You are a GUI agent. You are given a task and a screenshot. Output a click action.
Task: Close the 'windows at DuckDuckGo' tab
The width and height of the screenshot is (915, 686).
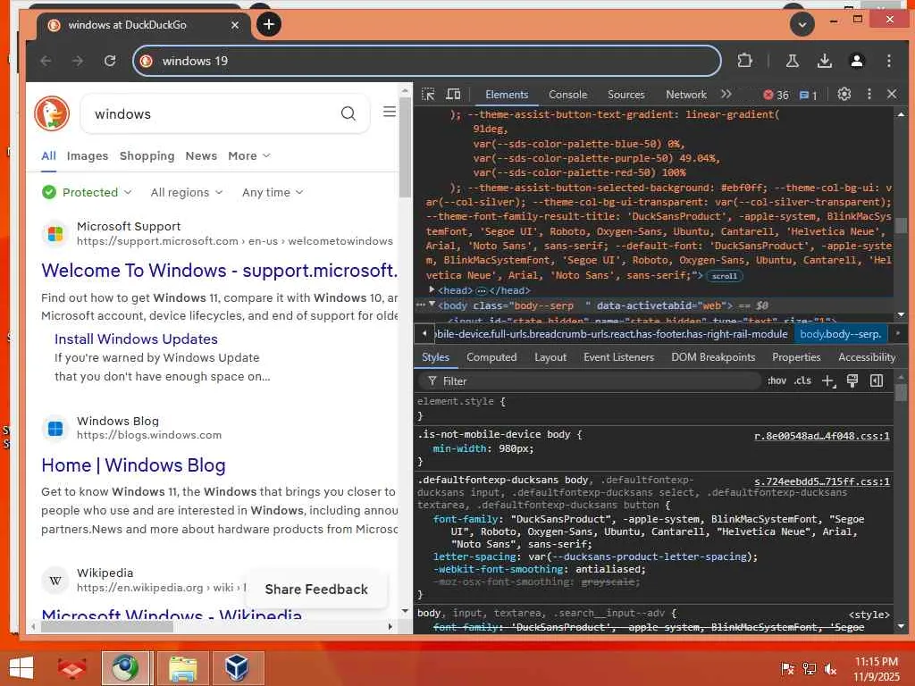click(235, 25)
